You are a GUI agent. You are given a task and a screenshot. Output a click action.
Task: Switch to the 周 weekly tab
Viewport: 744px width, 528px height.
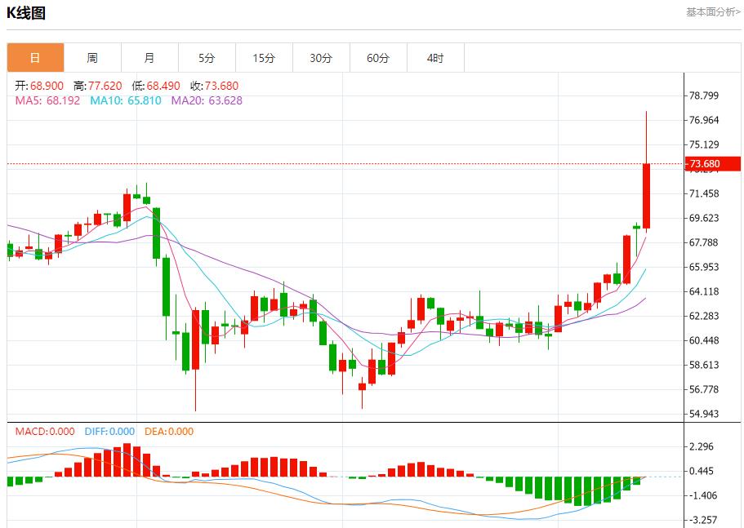[x=92, y=58]
